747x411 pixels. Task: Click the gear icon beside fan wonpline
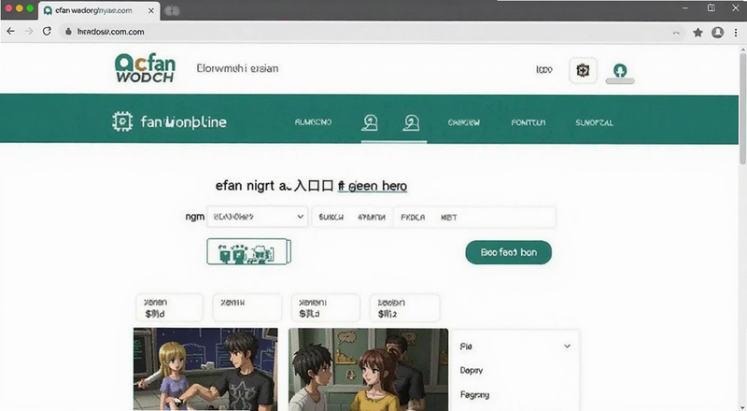(x=122, y=121)
